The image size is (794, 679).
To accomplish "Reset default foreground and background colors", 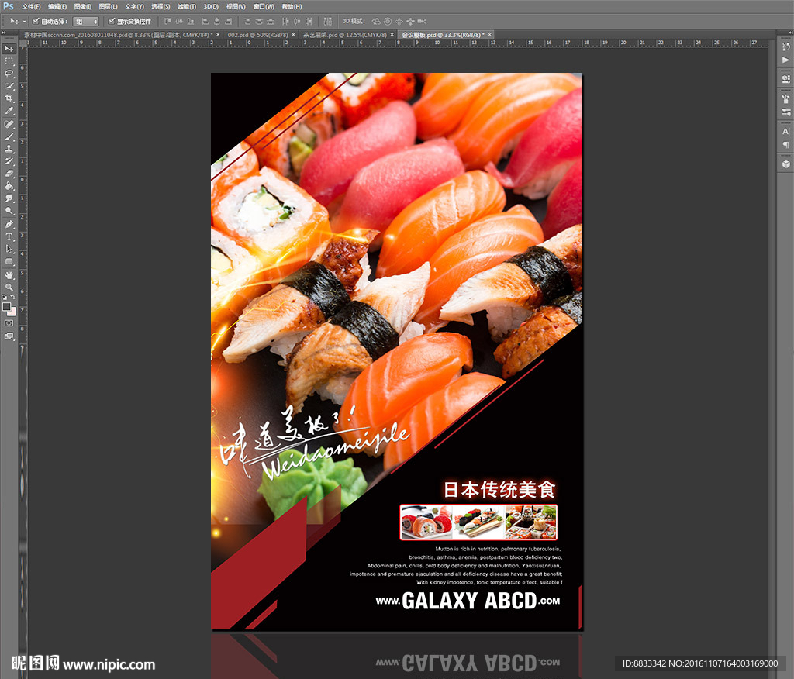I will pyautogui.click(x=5, y=297).
